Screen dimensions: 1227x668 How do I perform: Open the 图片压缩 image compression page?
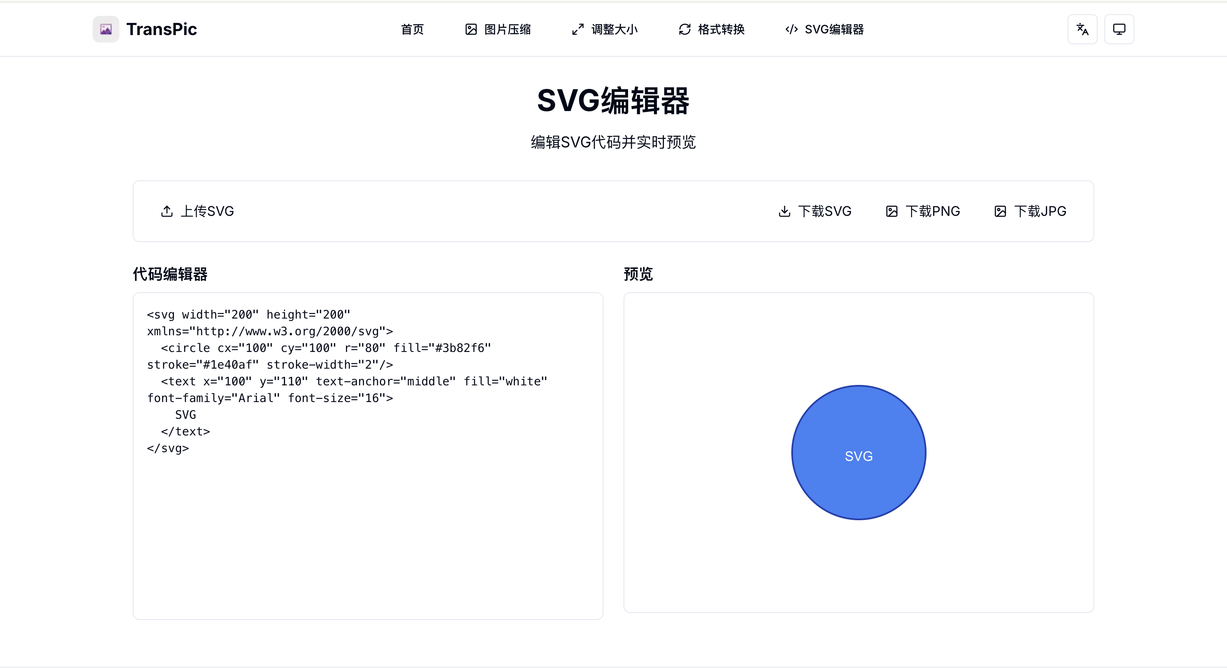click(x=498, y=30)
